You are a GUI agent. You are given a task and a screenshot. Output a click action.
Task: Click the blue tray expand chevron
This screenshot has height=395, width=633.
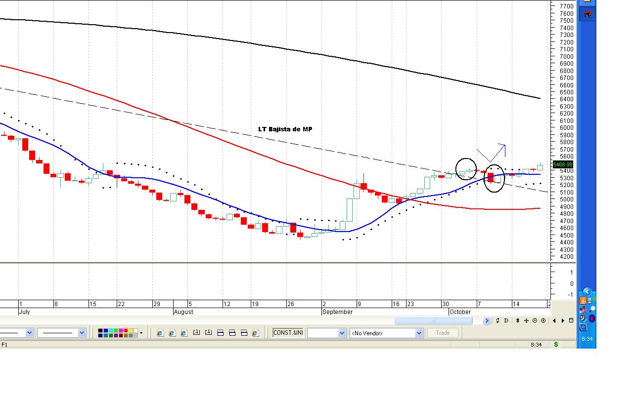tap(587, 291)
